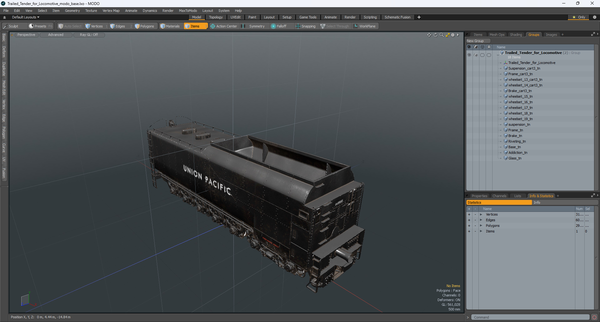Select Suspension_cart3_tn item
This screenshot has height=322, width=600.
click(x=524, y=68)
